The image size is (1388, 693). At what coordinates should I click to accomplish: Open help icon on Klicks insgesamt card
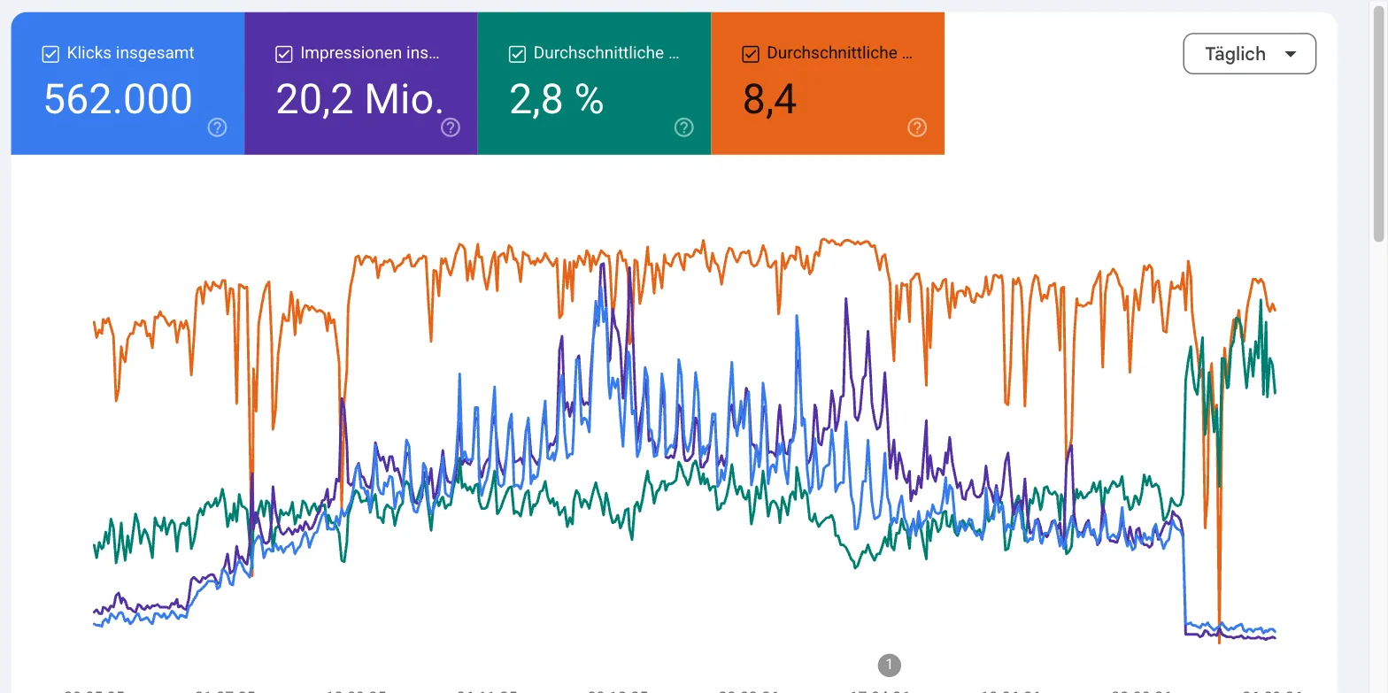point(217,127)
